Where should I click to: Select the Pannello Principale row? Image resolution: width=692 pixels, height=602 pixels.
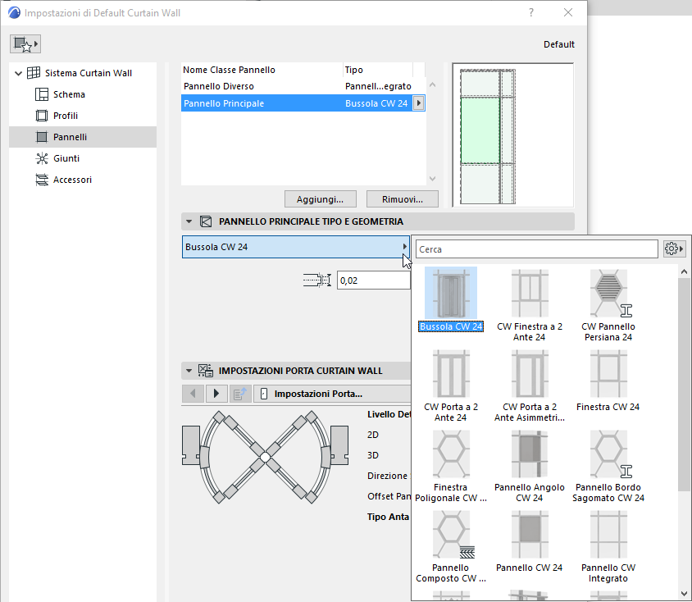303,103
